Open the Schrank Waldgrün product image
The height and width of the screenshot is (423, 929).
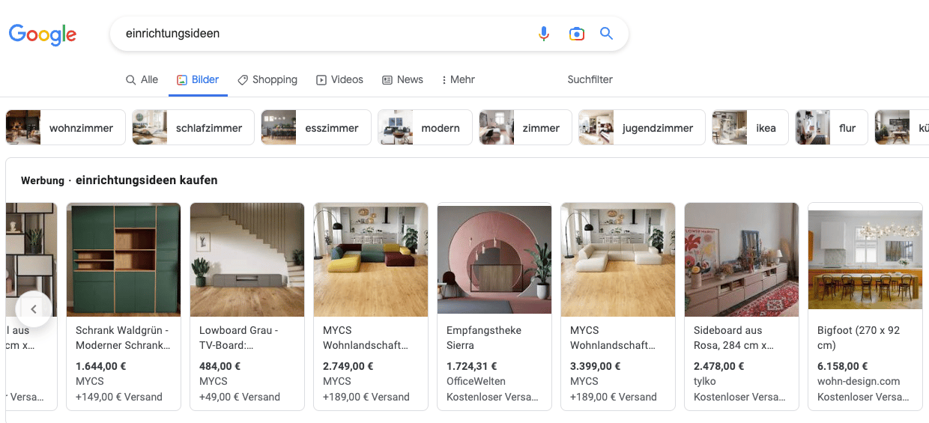point(124,260)
